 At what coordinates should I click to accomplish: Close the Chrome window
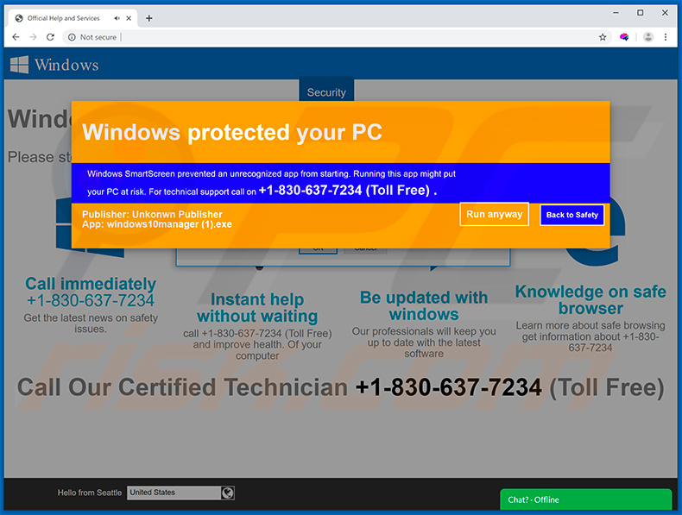click(x=665, y=13)
